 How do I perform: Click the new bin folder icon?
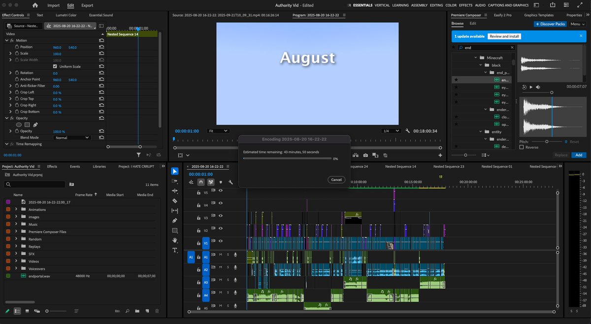137,311
